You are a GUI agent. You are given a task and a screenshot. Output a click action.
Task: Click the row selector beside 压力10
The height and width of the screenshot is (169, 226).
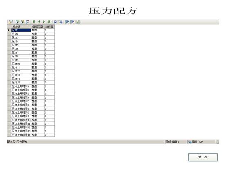tap(9, 64)
